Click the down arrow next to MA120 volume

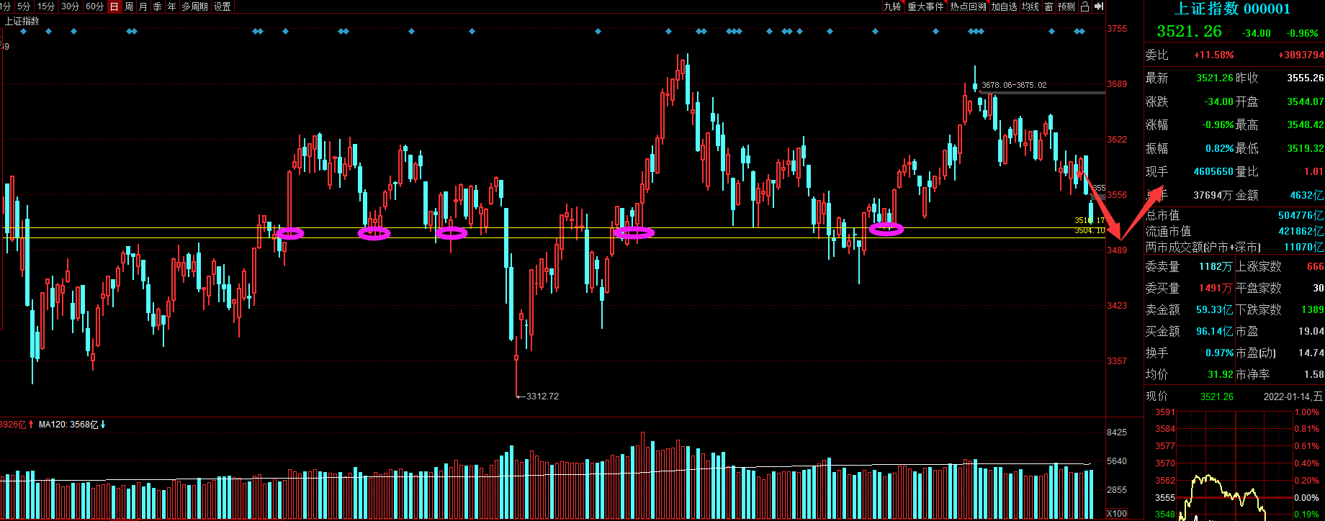coord(103,425)
